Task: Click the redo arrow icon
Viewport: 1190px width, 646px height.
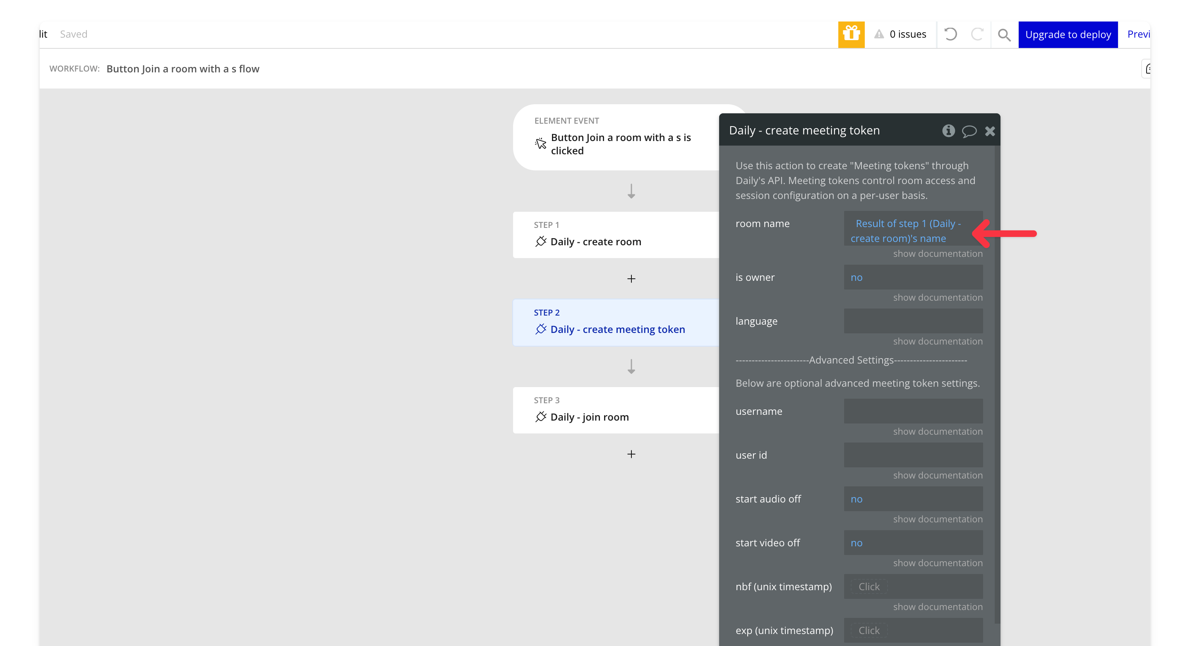Action: pos(976,34)
